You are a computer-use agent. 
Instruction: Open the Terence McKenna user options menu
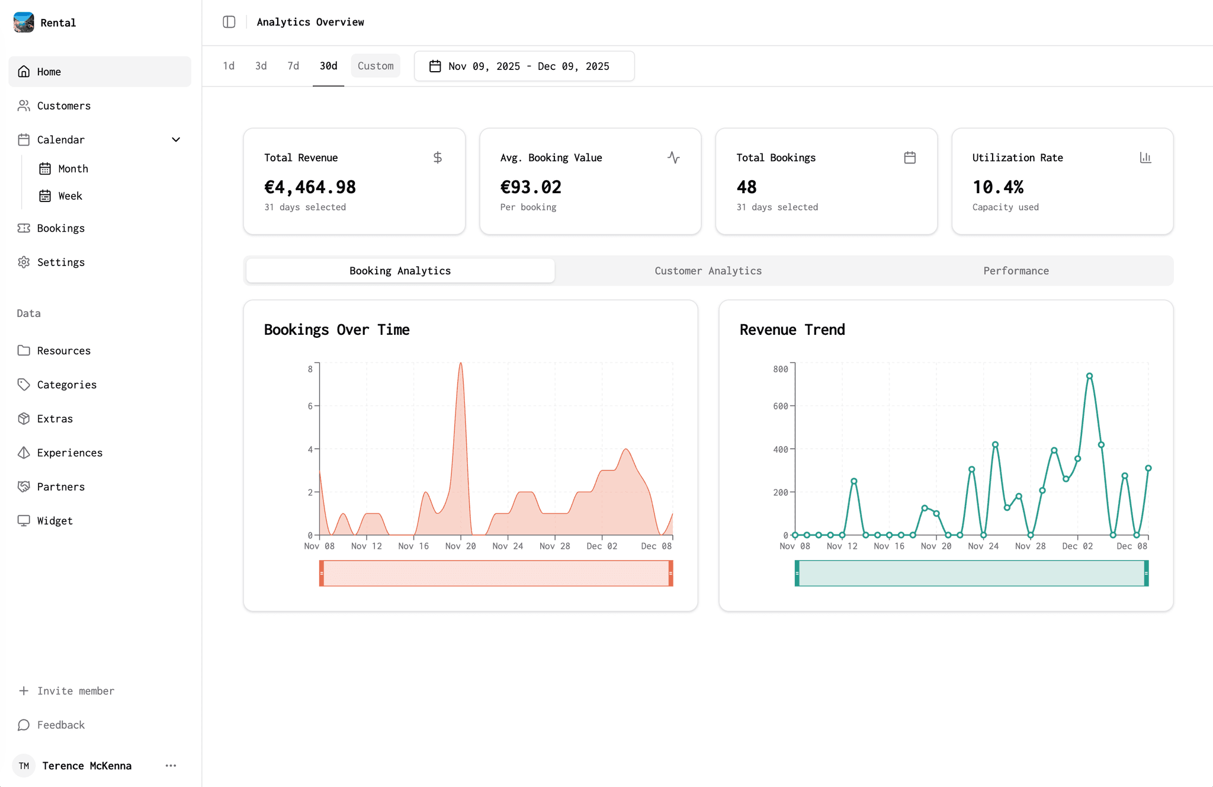tap(171, 766)
